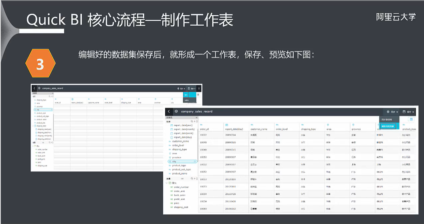The height and width of the screenshot is (224, 424).
Task: Select back_point measure in front window
Action: coord(180,195)
